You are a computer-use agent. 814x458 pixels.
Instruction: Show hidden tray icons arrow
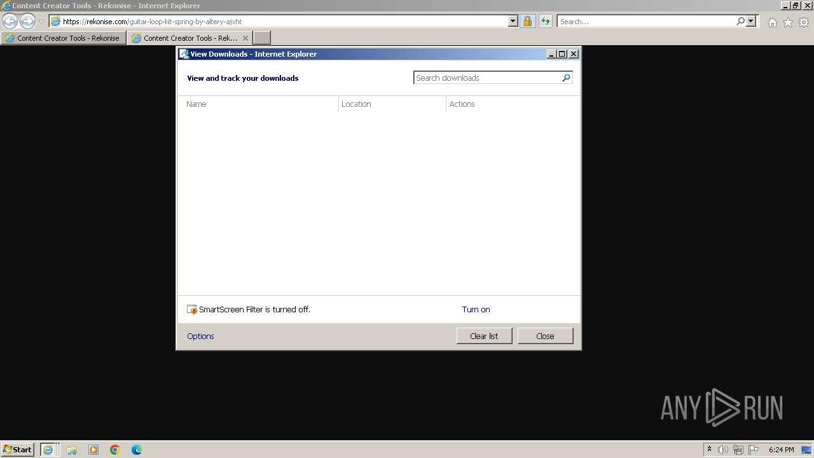[x=709, y=450]
